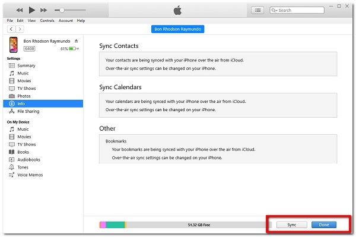Open the Edit menu
The width and height of the screenshot is (356, 237).
20,21
